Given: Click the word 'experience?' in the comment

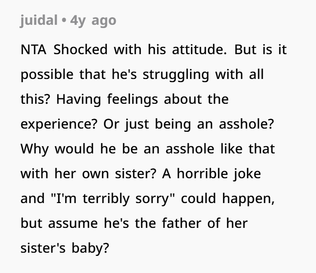Looking at the screenshot, I should pyautogui.click(x=59, y=124).
